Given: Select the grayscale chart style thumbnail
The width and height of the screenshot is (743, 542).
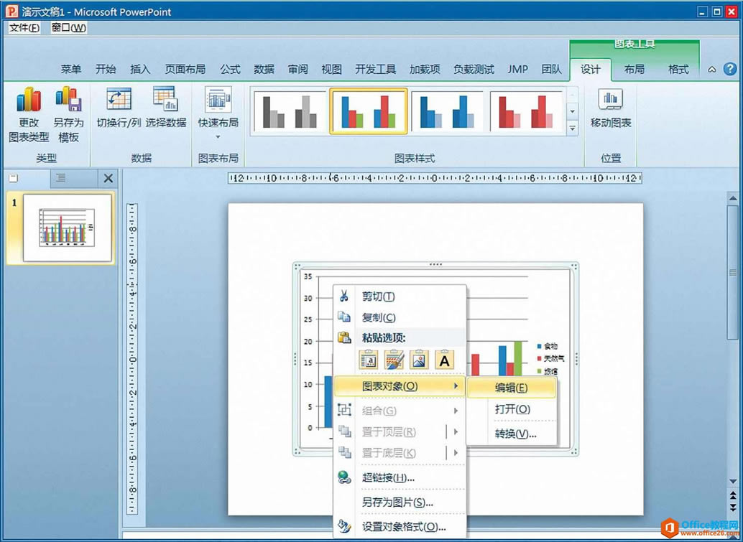Looking at the screenshot, I should [289, 112].
